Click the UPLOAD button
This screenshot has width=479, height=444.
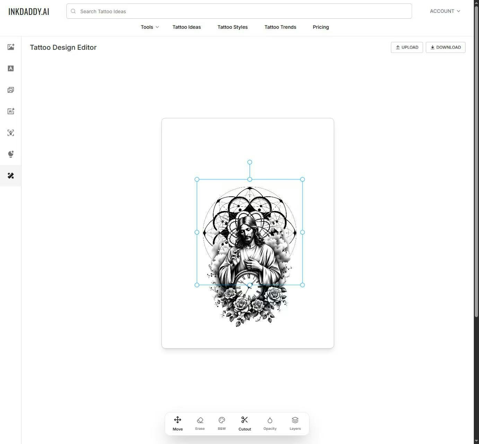407,47
